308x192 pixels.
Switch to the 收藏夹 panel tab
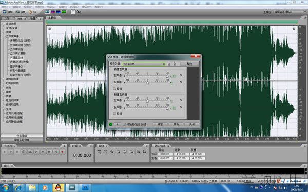pyautogui.click(x=33, y=19)
